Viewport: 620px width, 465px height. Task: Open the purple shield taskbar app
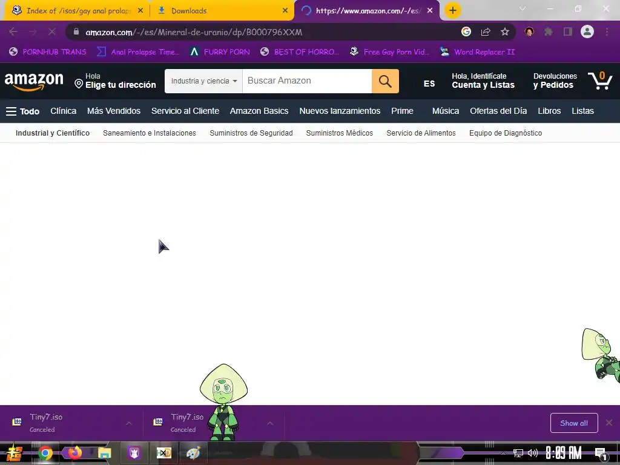[x=134, y=453]
